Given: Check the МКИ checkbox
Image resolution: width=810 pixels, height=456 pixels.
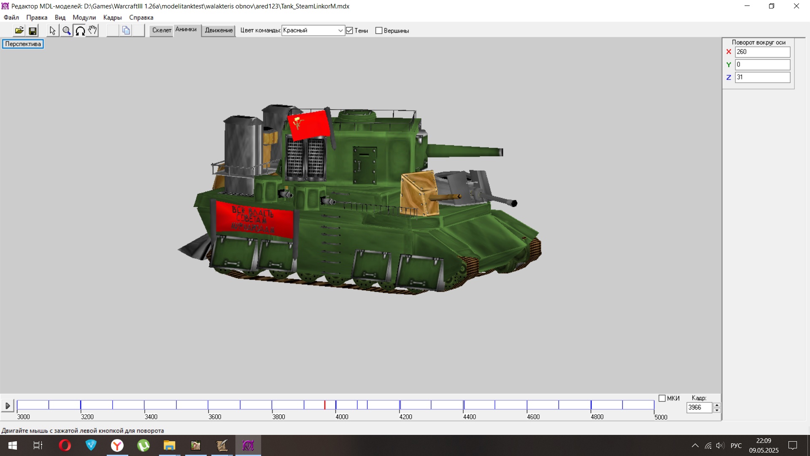Looking at the screenshot, I should [662, 398].
